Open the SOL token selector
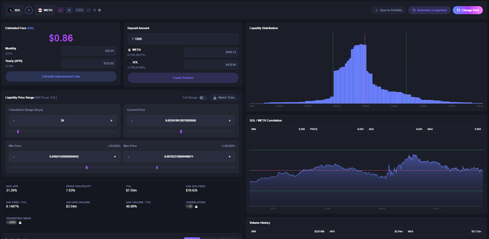This screenshot has width=489, height=239. click(14, 10)
